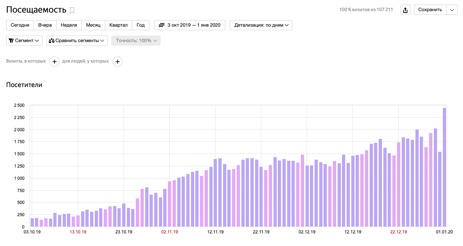The image size is (463, 246).
Task: Click the 23.10.19 axis date label
Action: (x=124, y=232)
